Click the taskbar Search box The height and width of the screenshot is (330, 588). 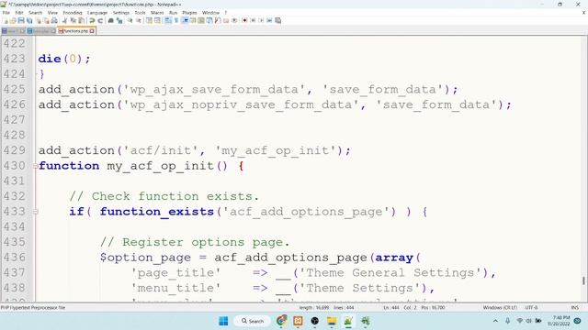252,321
